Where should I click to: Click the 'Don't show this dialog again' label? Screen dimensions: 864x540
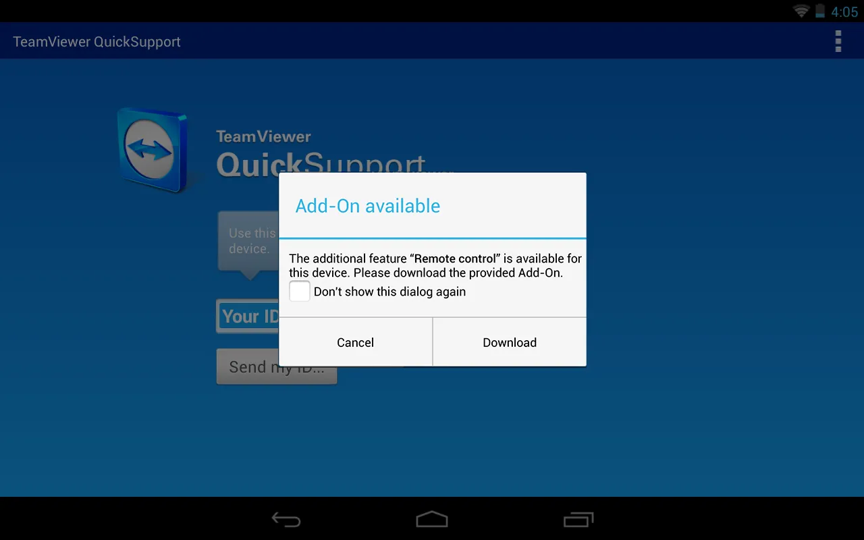pyautogui.click(x=389, y=292)
